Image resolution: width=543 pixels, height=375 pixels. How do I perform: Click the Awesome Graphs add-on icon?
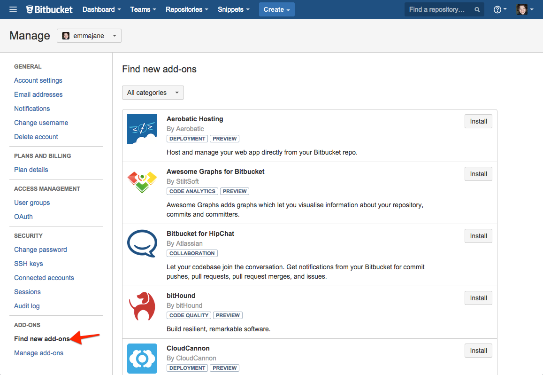tap(142, 182)
